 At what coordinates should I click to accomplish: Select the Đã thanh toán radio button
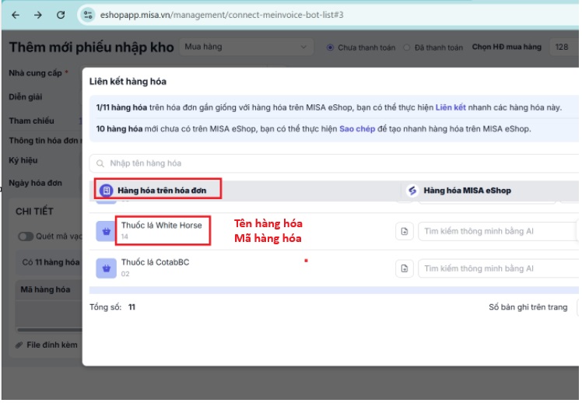(x=407, y=47)
